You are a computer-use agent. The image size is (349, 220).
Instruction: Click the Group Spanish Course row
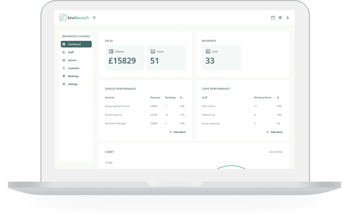pos(145,106)
